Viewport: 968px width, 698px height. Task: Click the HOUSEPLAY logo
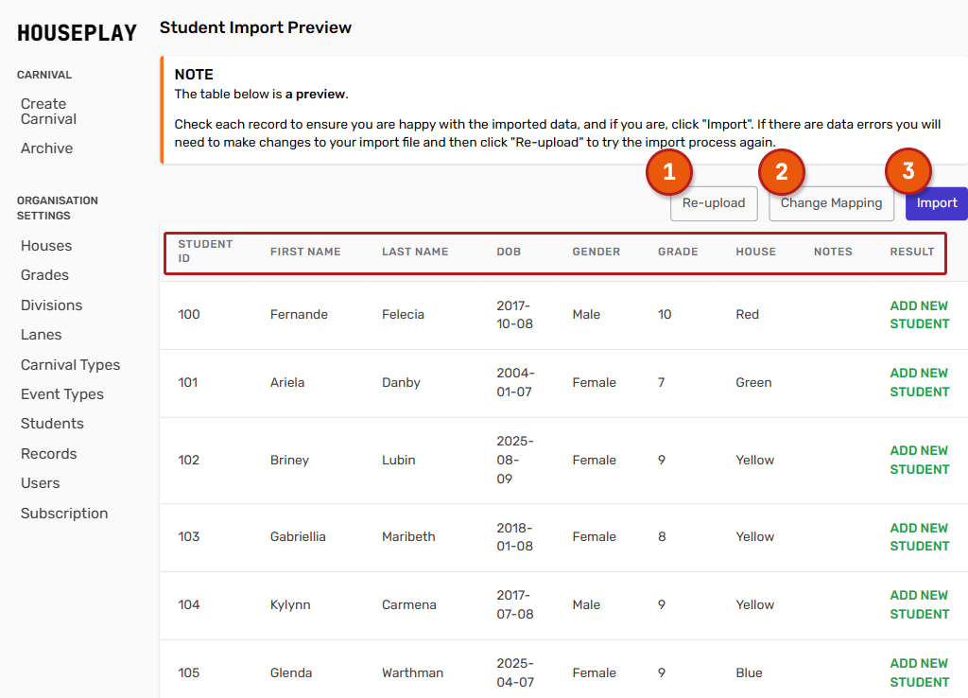click(x=77, y=32)
